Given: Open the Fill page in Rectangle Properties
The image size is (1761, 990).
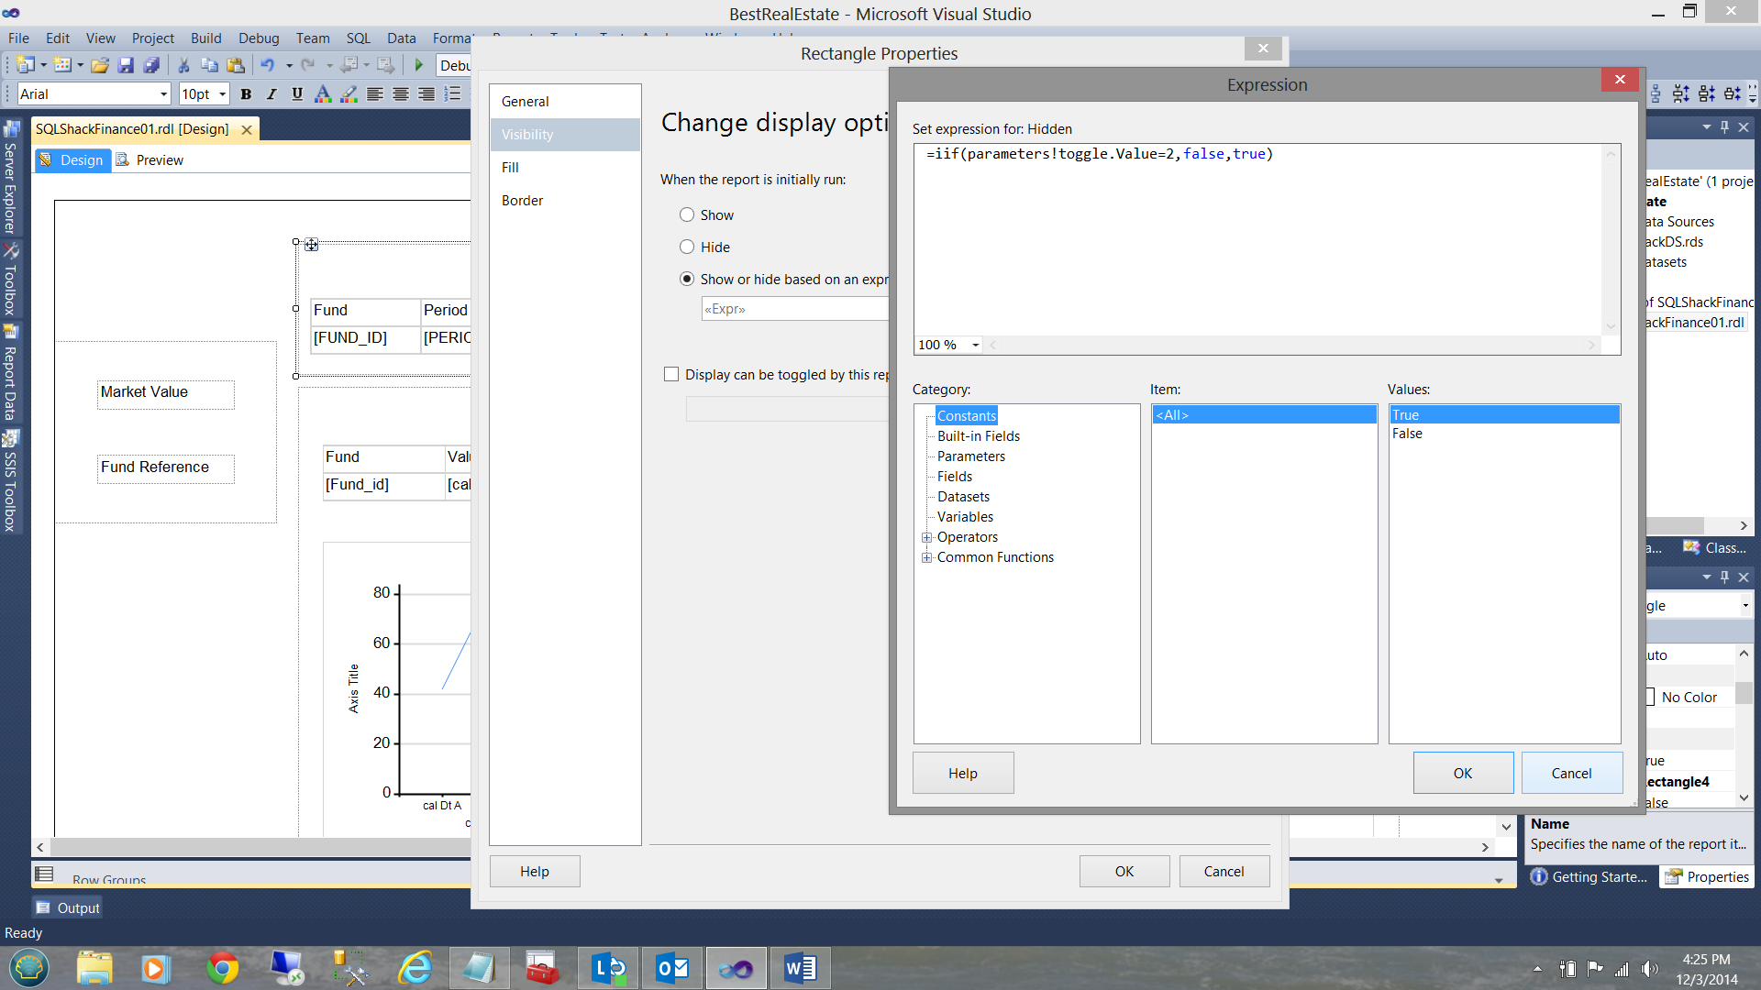Looking at the screenshot, I should [x=510, y=167].
